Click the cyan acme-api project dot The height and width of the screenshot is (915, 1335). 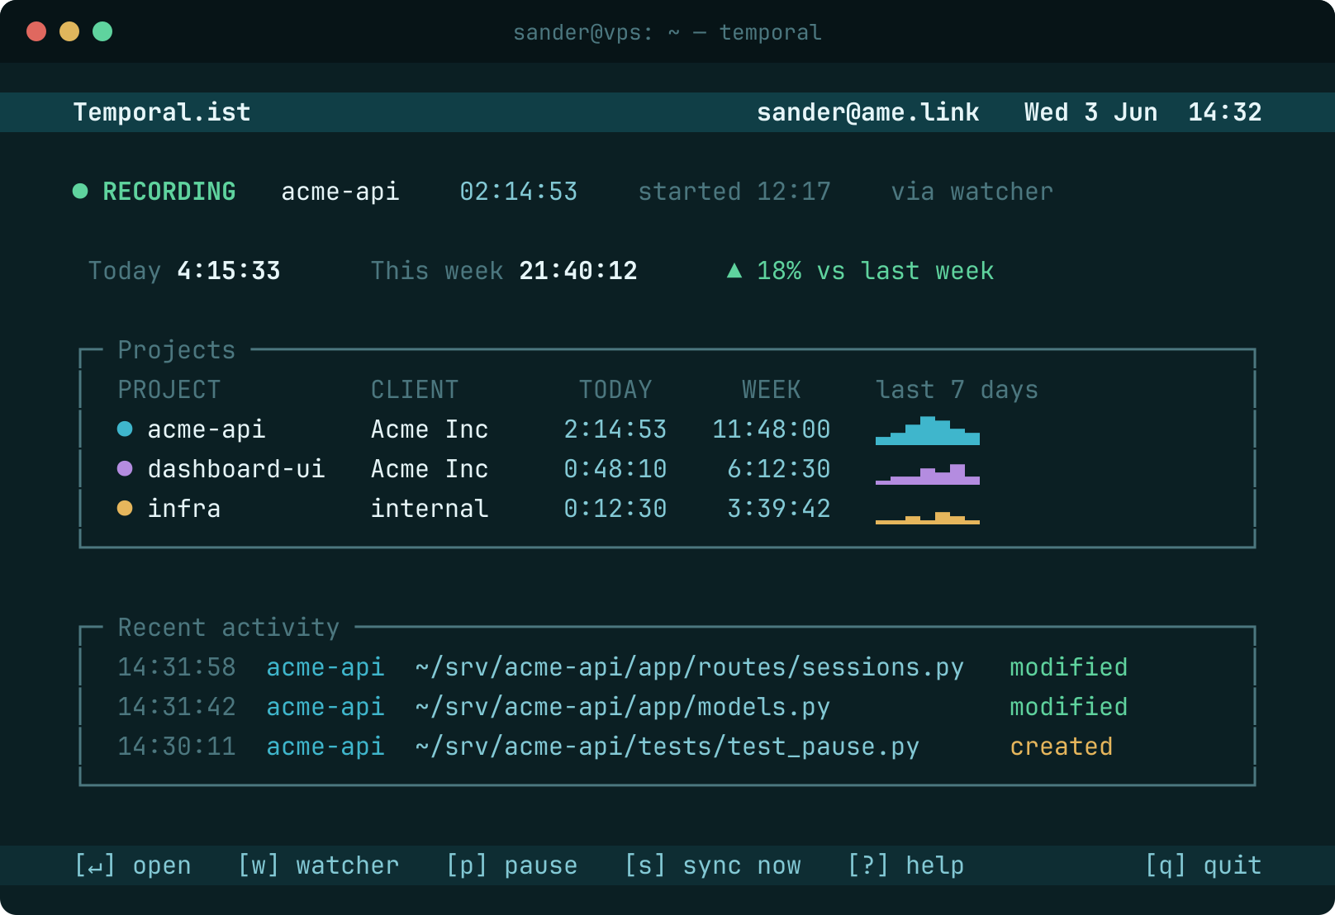click(125, 429)
